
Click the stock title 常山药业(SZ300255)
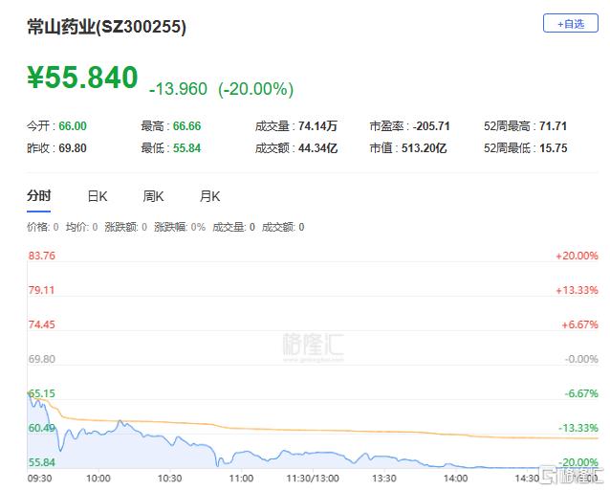tap(106, 27)
